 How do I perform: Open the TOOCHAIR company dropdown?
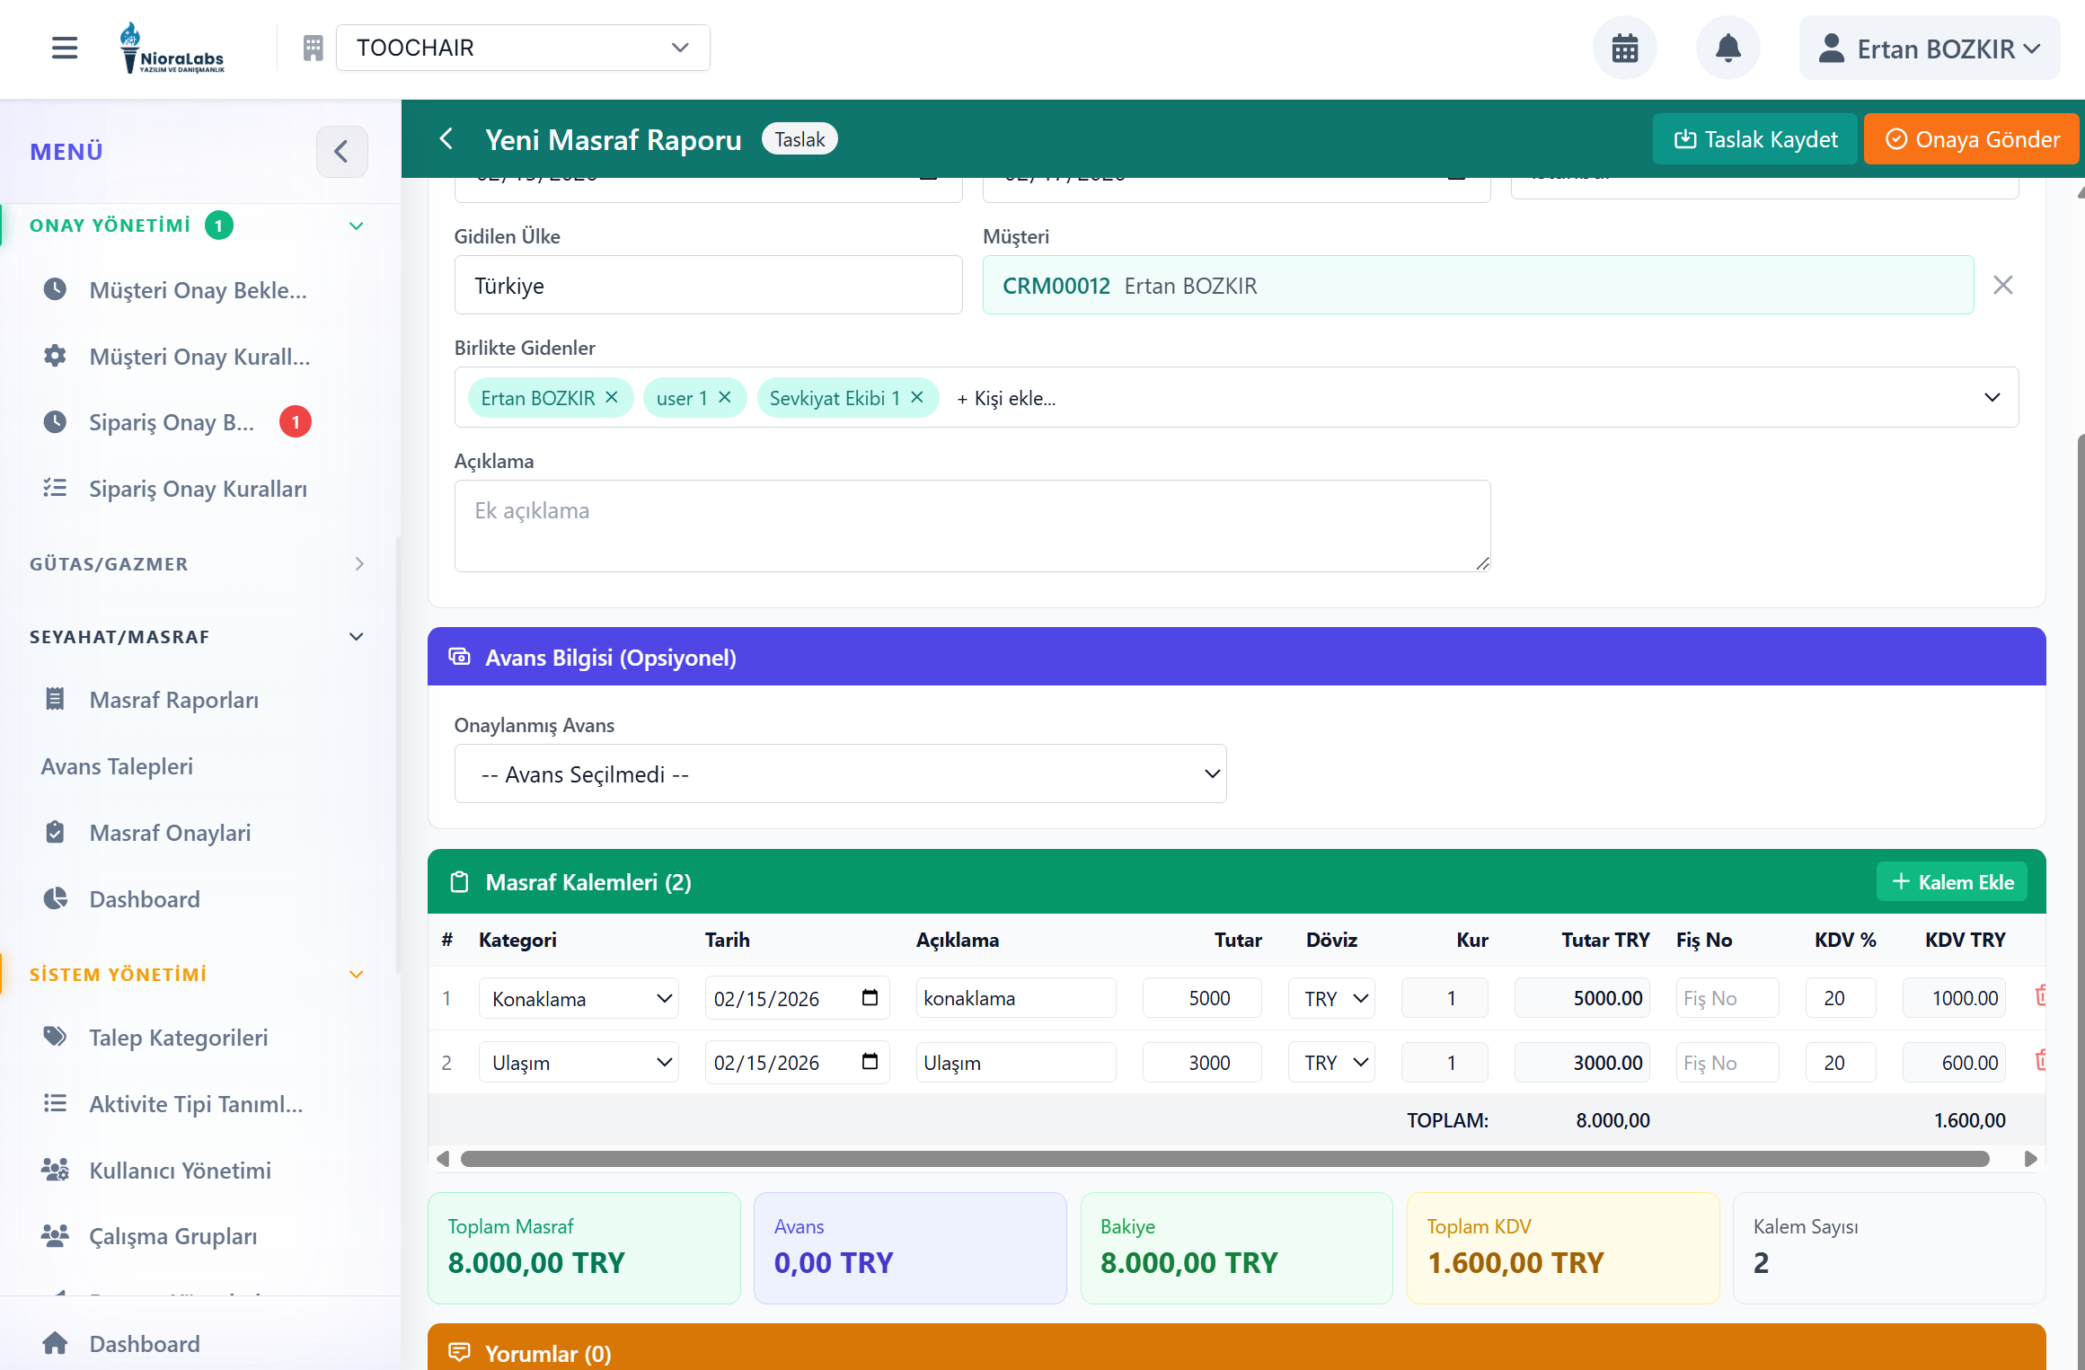click(x=523, y=48)
